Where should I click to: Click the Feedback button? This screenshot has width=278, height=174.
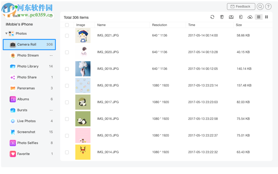[241, 7]
